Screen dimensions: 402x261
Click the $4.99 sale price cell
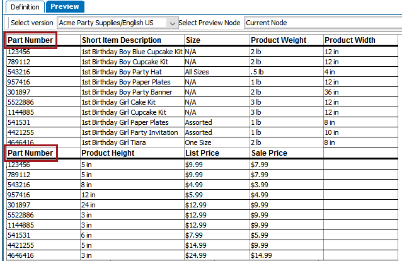pos(287,195)
